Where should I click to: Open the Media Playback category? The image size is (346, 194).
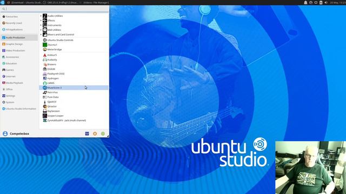(19, 82)
